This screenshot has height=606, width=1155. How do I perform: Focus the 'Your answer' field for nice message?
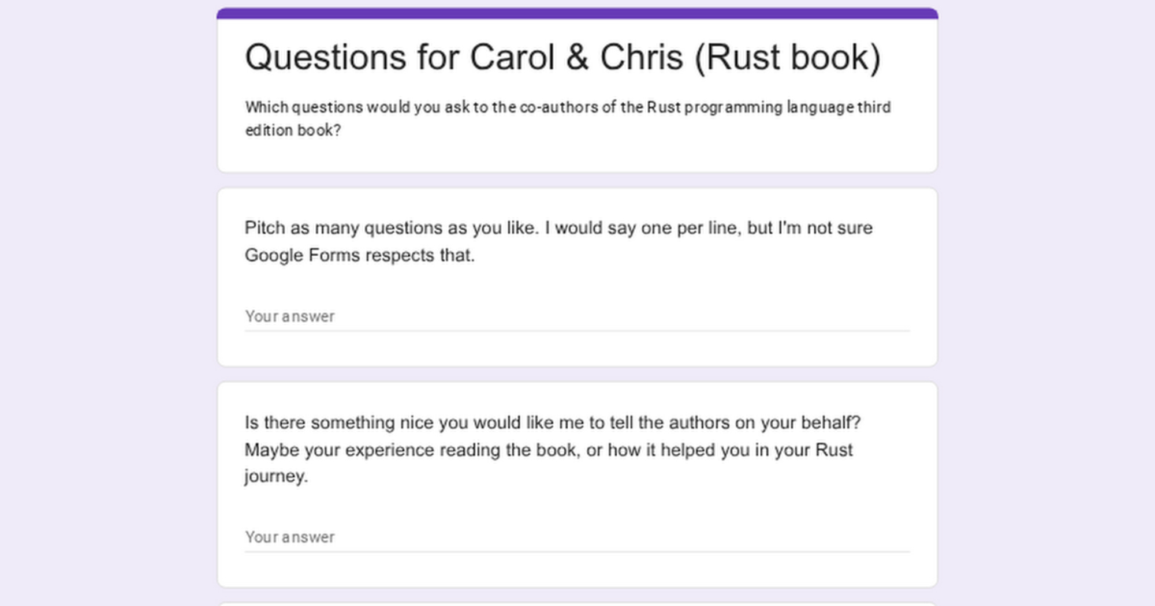click(x=576, y=537)
